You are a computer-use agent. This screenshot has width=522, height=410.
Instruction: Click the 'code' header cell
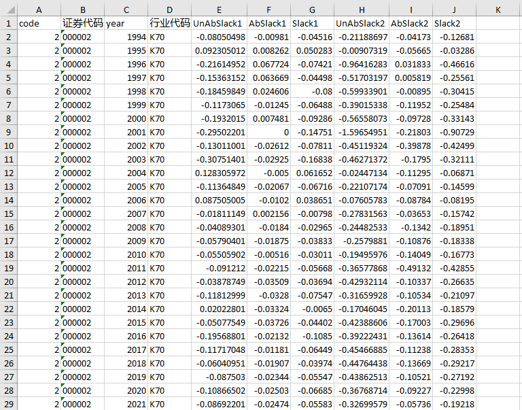pos(39,23)
